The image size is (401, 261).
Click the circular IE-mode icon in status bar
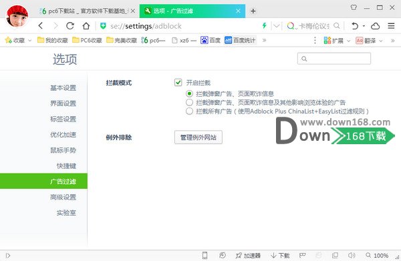(x=223, y=255)
